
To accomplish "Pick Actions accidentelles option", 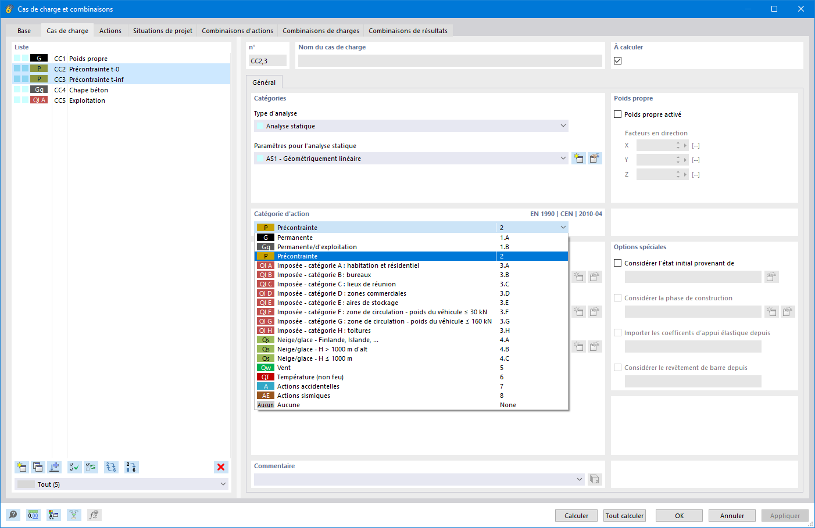I will pos(411,386).
